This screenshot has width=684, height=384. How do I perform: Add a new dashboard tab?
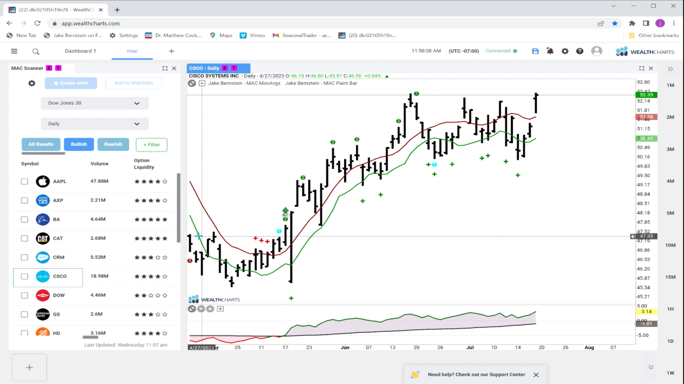(x=171, y=51)
